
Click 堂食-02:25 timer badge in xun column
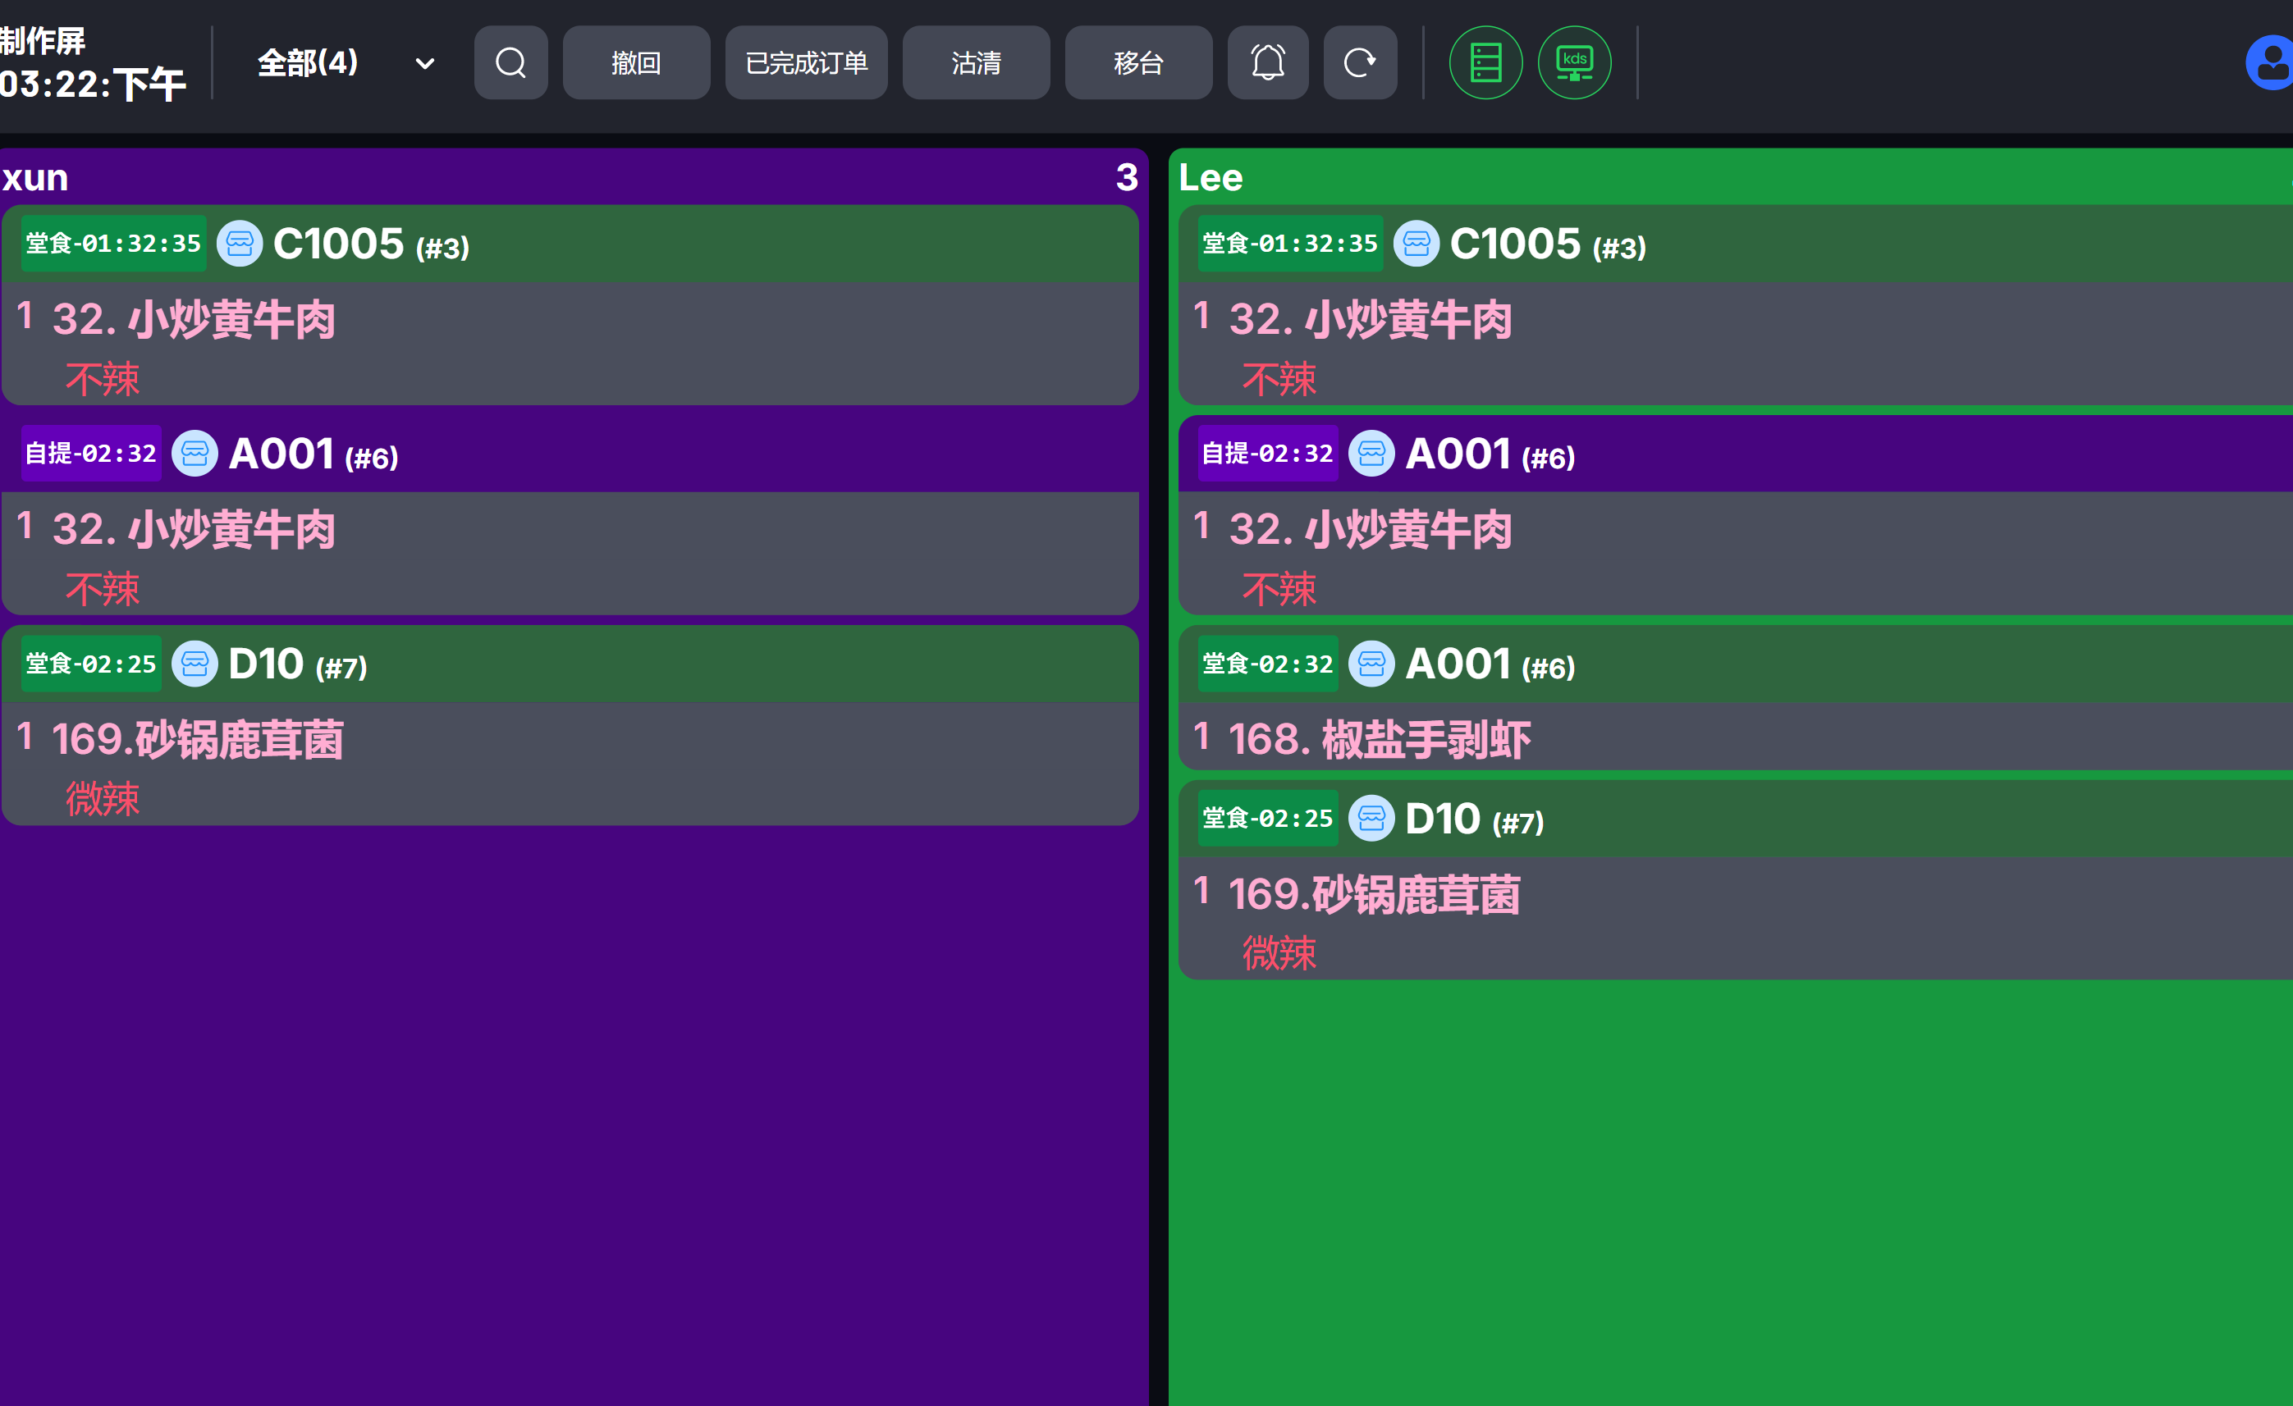pyautogui.click(x=91, y=664)
